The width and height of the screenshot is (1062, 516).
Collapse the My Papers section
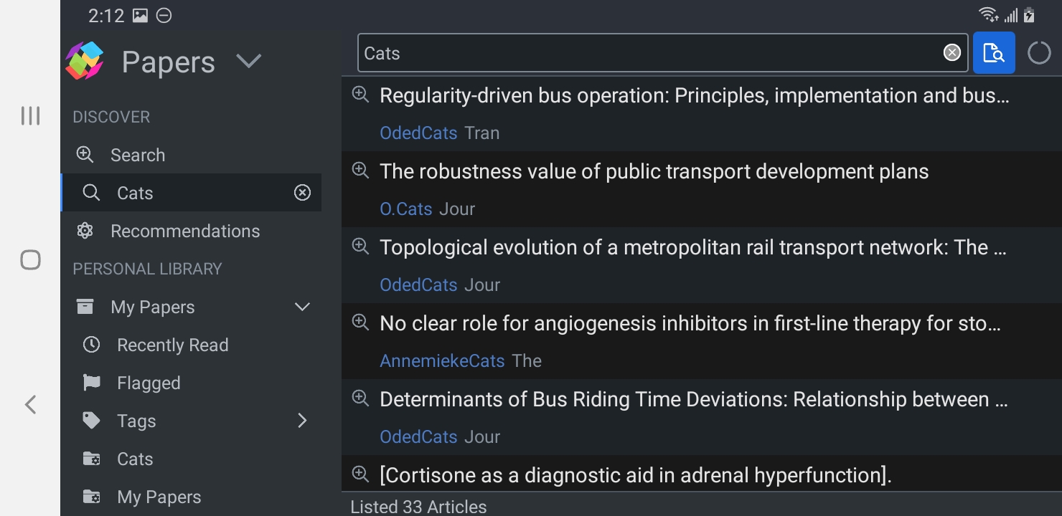[302, 307]
